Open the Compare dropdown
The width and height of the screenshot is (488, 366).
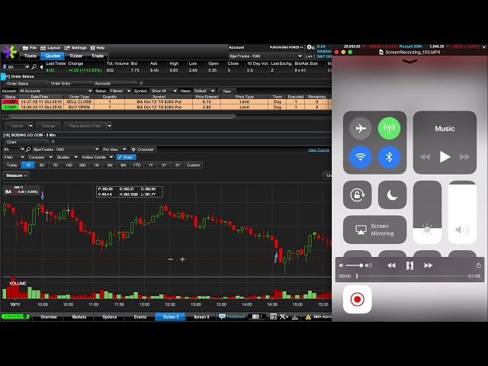40,157
